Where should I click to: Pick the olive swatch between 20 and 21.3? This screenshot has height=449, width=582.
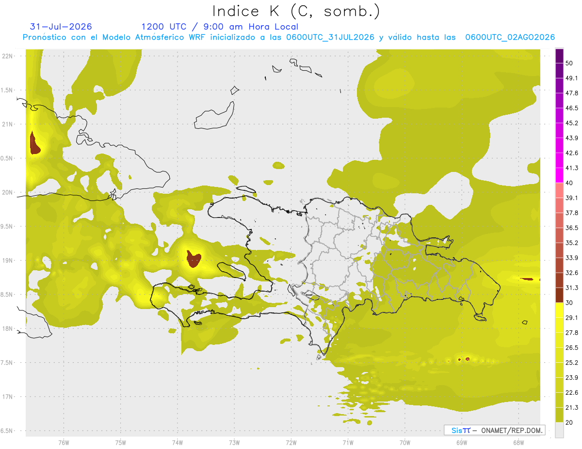(559, 415)
